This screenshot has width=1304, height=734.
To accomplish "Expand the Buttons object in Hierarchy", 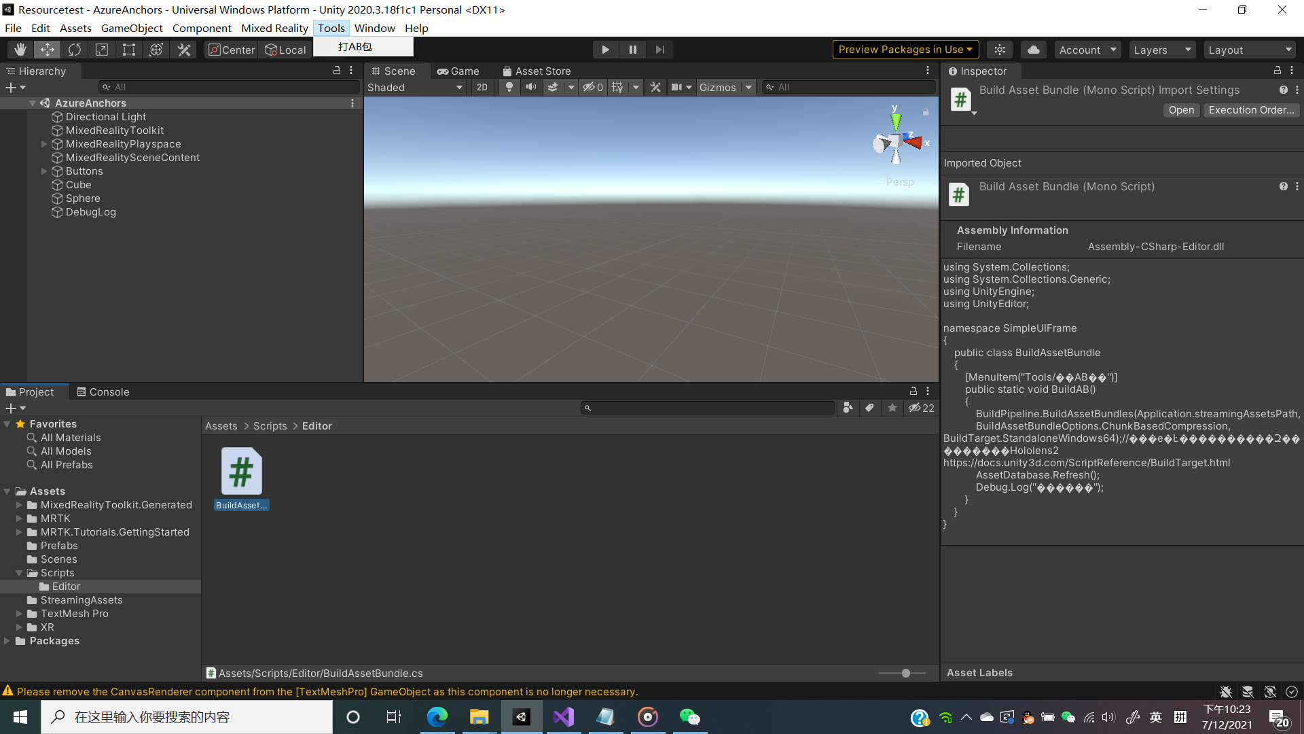I will (x=44, y=171).
